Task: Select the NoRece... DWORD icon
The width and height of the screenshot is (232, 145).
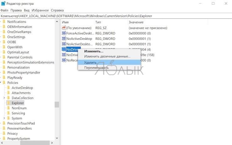Action: 64,60
